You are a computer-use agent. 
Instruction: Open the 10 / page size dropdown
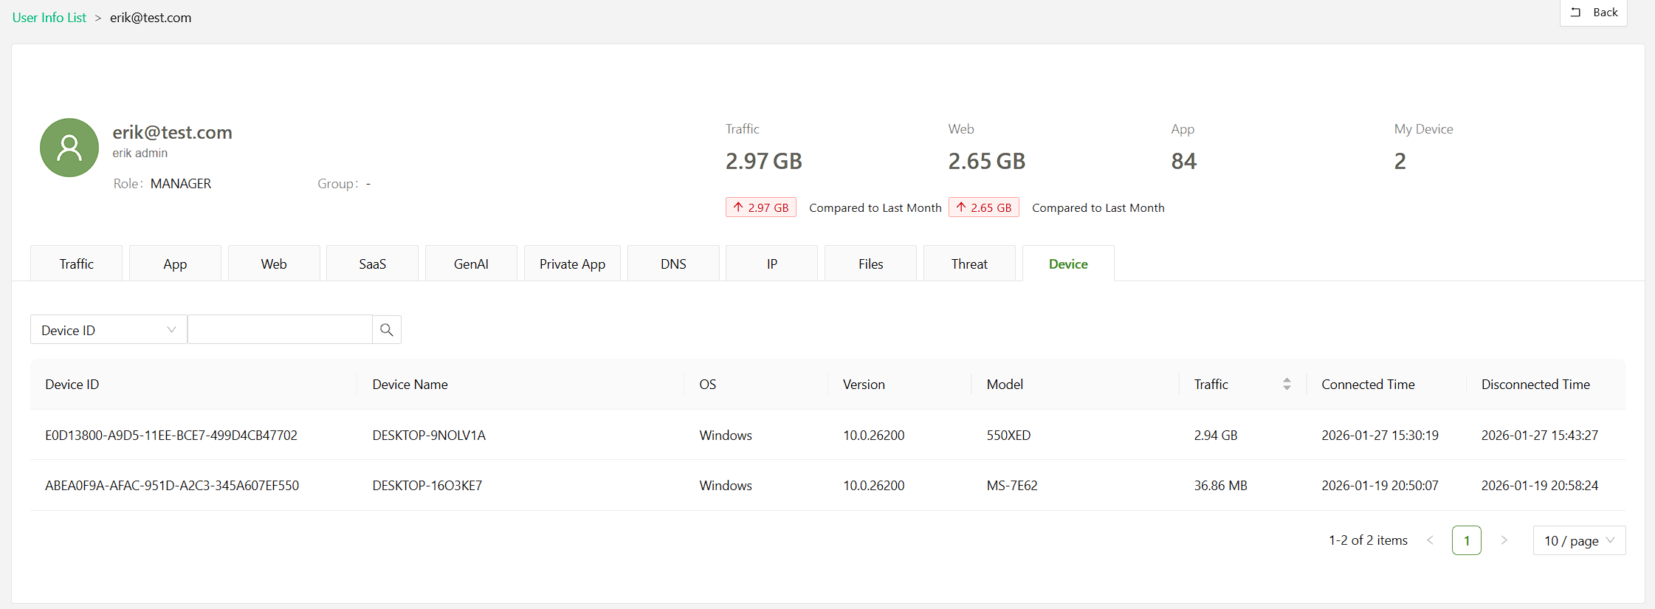pos(1579,540)
